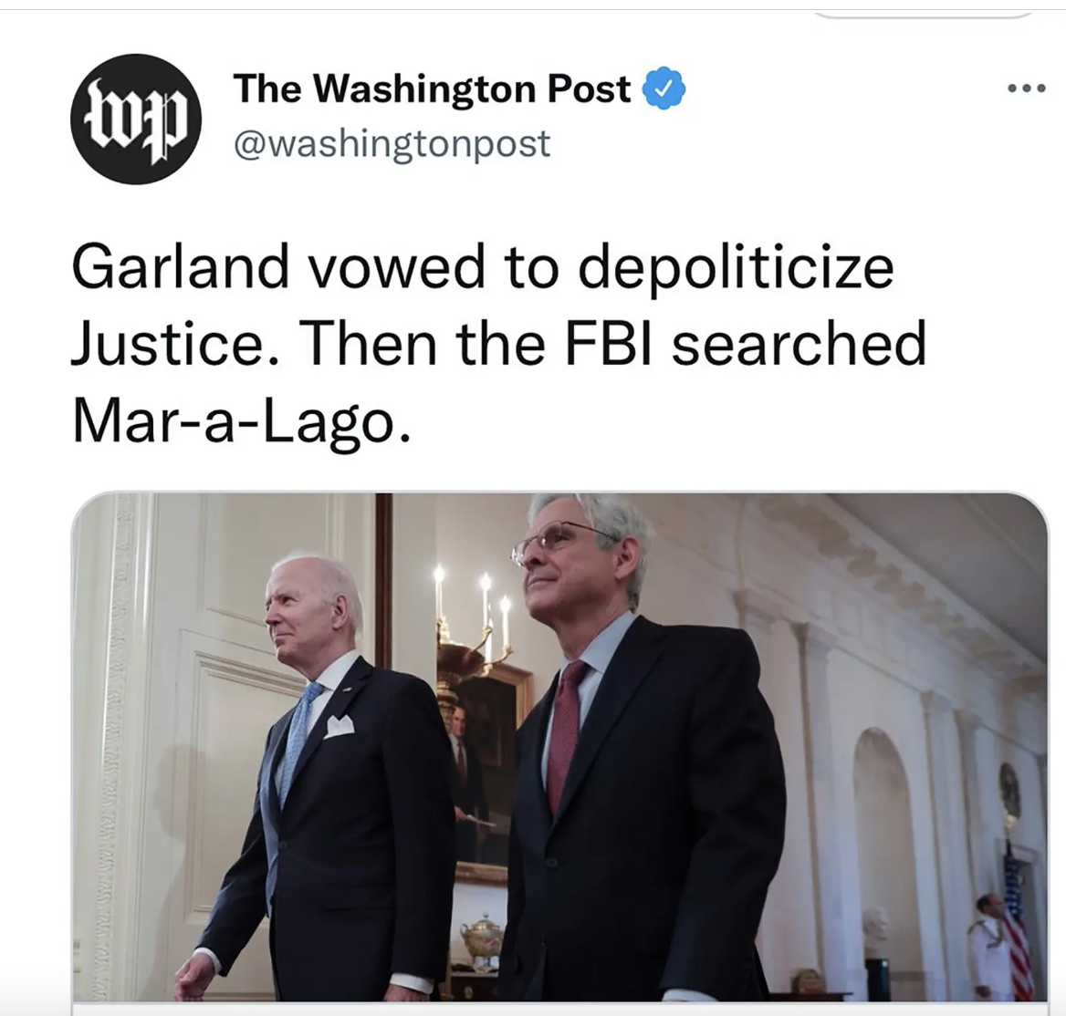This screenshot has height=1016, width=1066.
Task: Open the Washington Post profile avatar
Action: coord(136,119)
